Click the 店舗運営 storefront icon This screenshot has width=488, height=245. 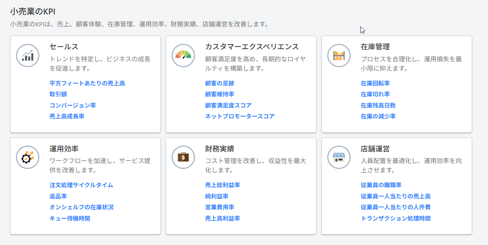[339, 157]
